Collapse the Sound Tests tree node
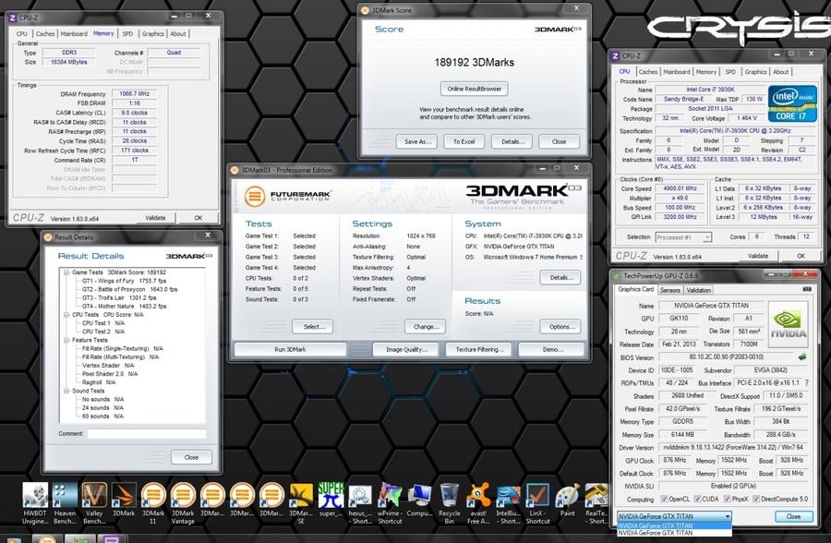Screen dimensions: 831x543 pos(66,391)
